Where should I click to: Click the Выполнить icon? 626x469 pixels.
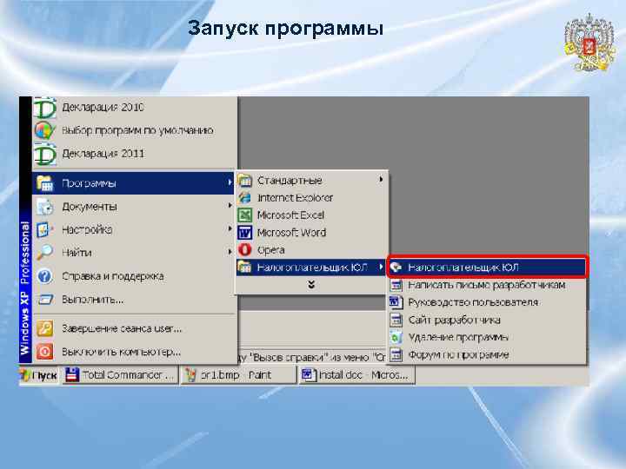tap(44, 300)
